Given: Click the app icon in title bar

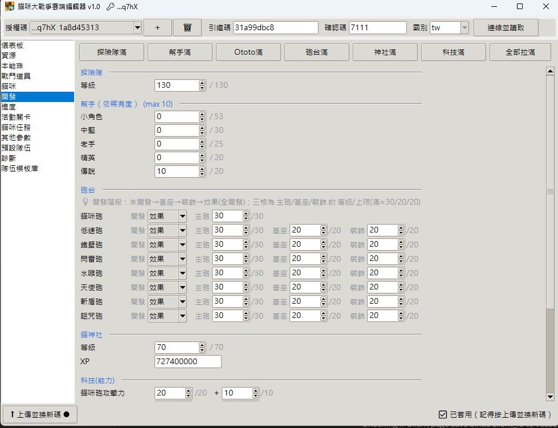Looking at the screenshot, I should 10,6.
